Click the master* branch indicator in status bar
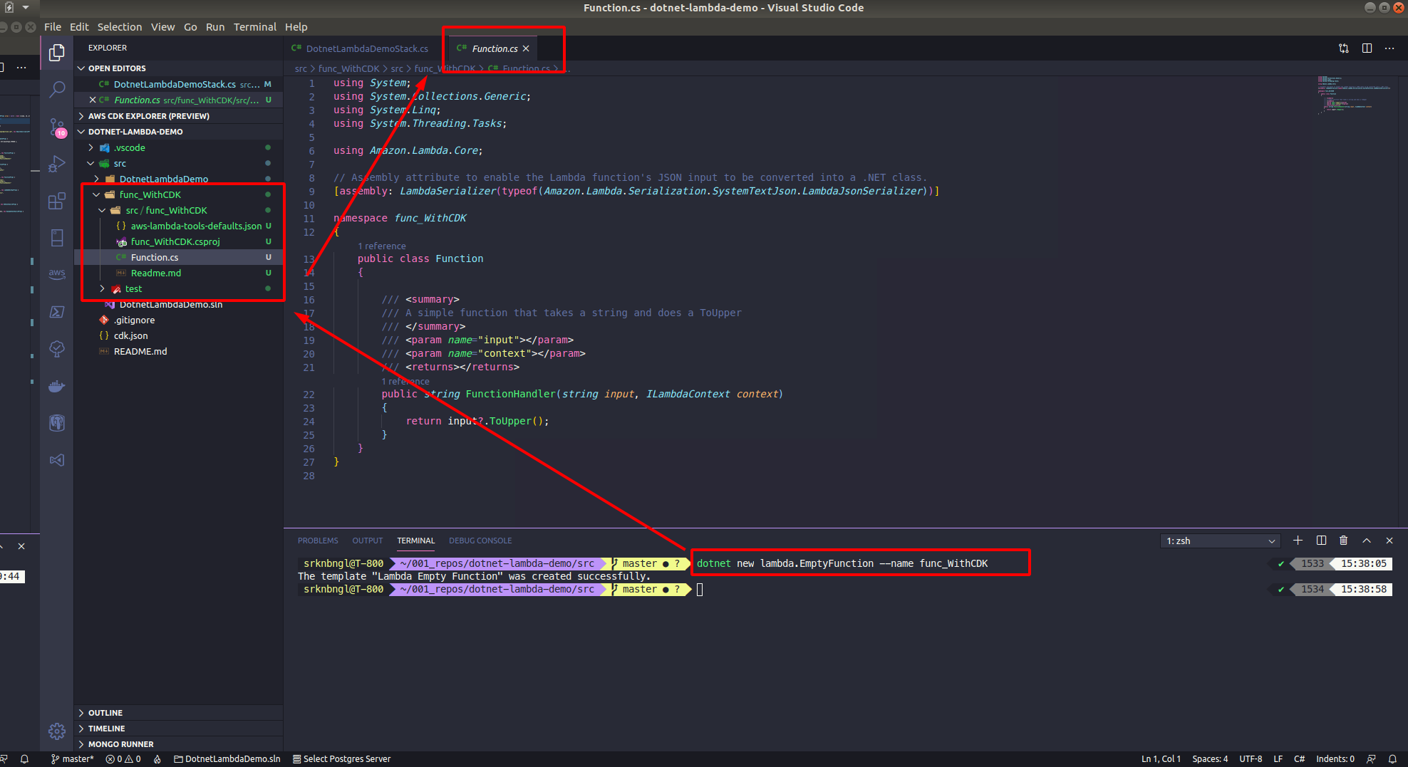The height and width of the screenshot is (767, 1408). [x=73, y=758]
